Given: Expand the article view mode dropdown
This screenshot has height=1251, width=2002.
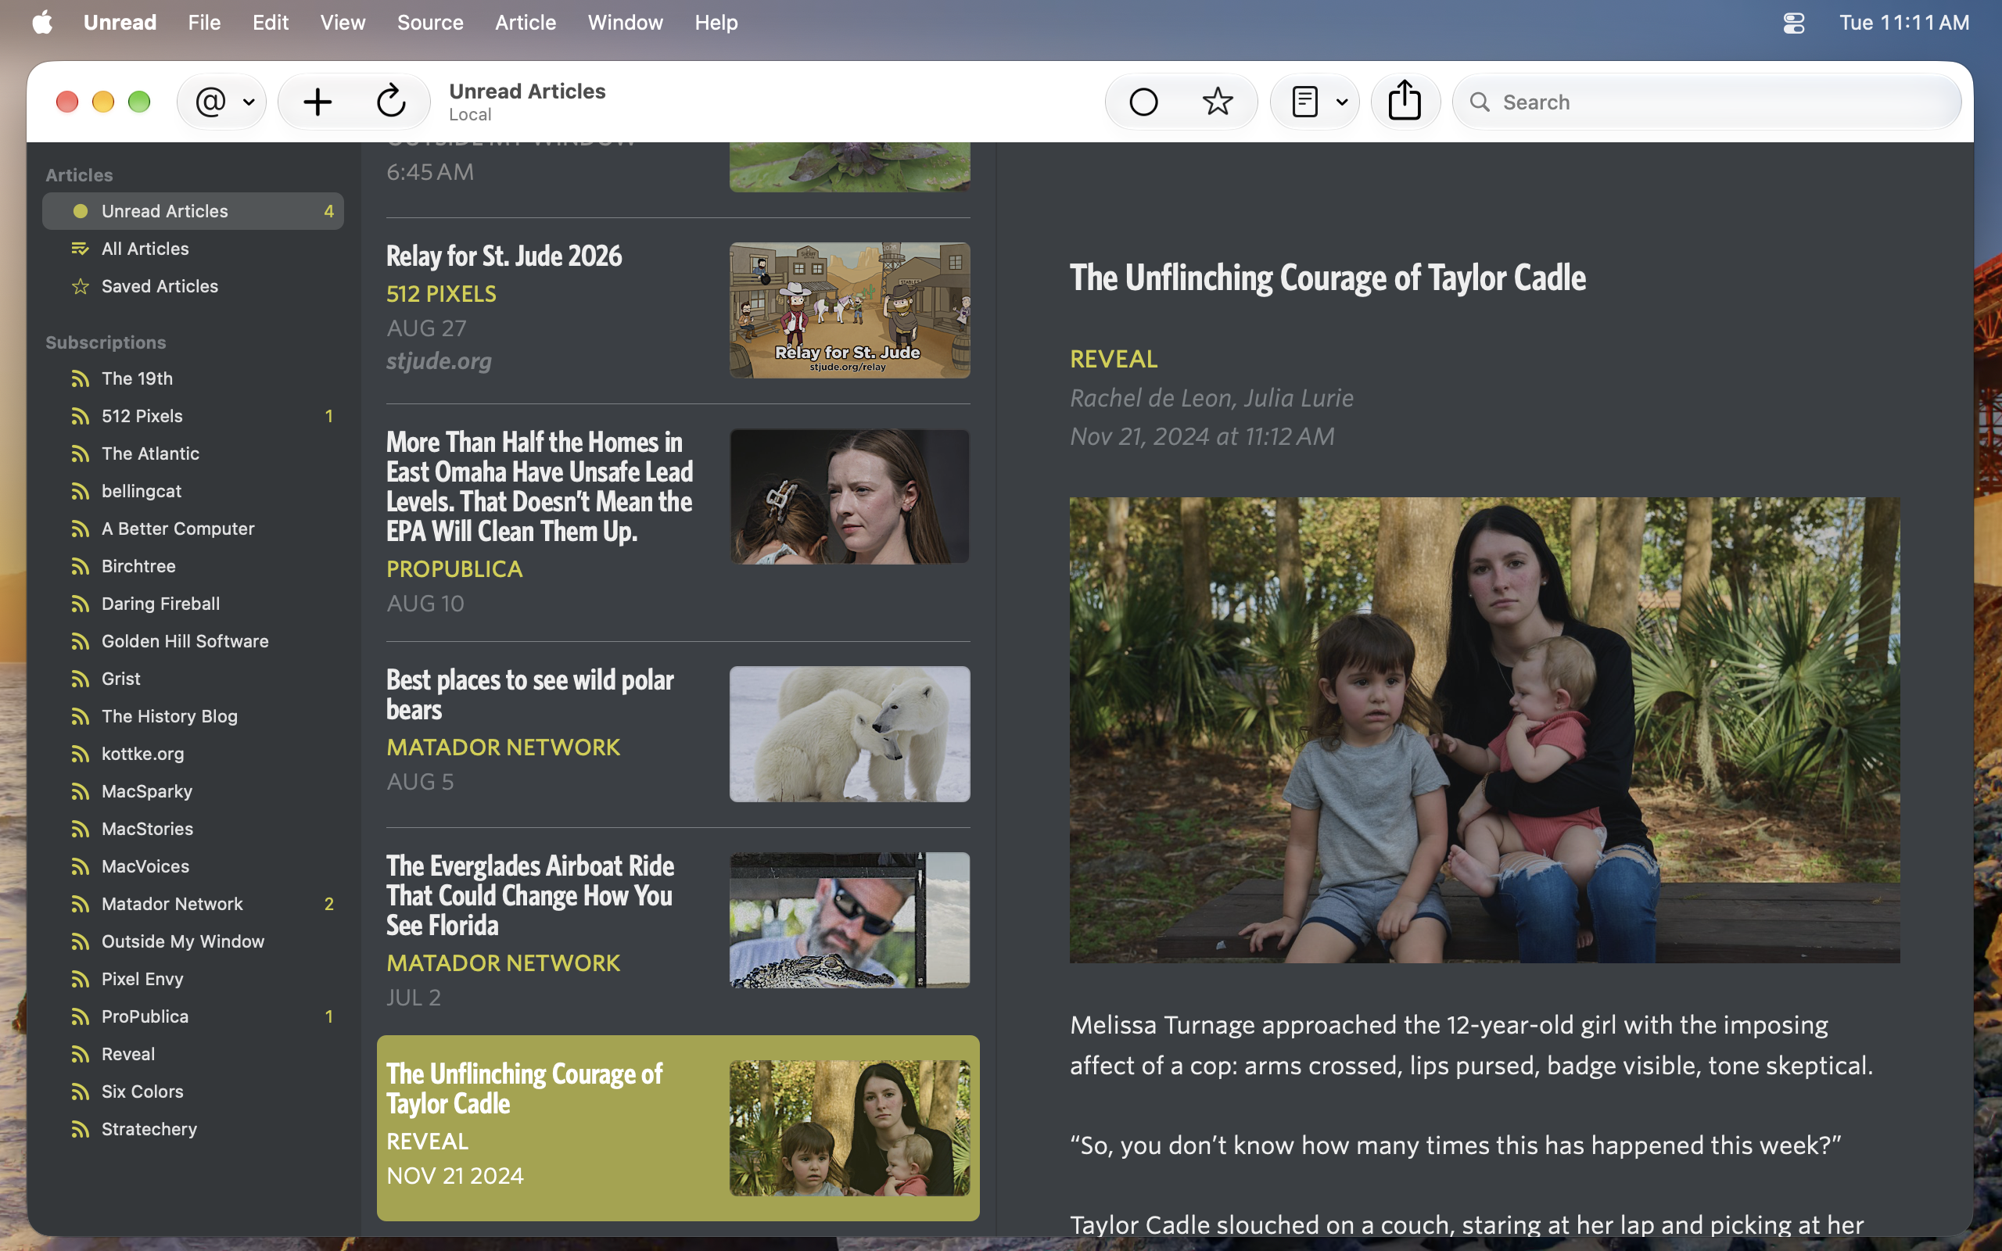Looking at the screenshot, I should tap(1315, 102).
